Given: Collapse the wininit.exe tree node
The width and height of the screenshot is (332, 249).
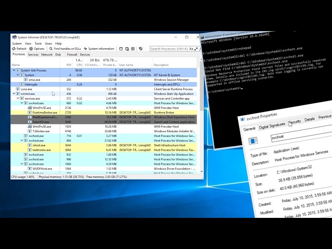Looking at the screenshot, I should (14, 93).
